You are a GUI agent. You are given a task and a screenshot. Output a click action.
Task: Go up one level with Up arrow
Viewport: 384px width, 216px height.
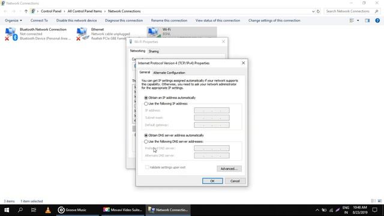tap(26, 11)
